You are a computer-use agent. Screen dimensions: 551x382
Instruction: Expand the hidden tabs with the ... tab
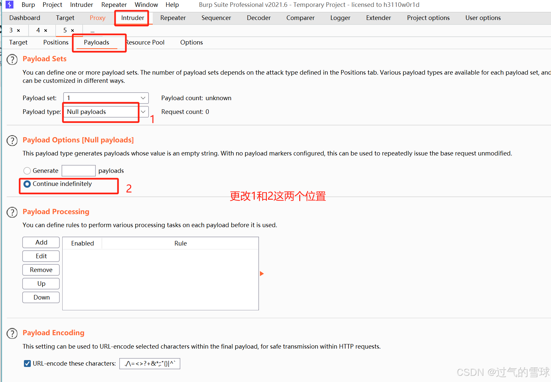[x=92, y=30]
